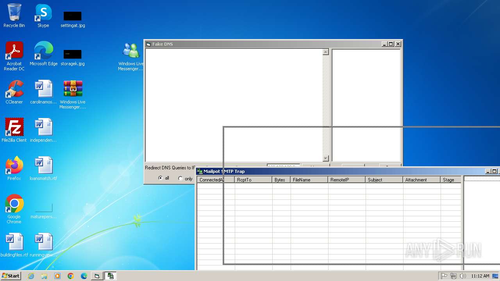Image resolution: width=500 pixels, height=281 pixels.
Task: Open Windows Media Player taskbar icon
Action: [57, 276]
